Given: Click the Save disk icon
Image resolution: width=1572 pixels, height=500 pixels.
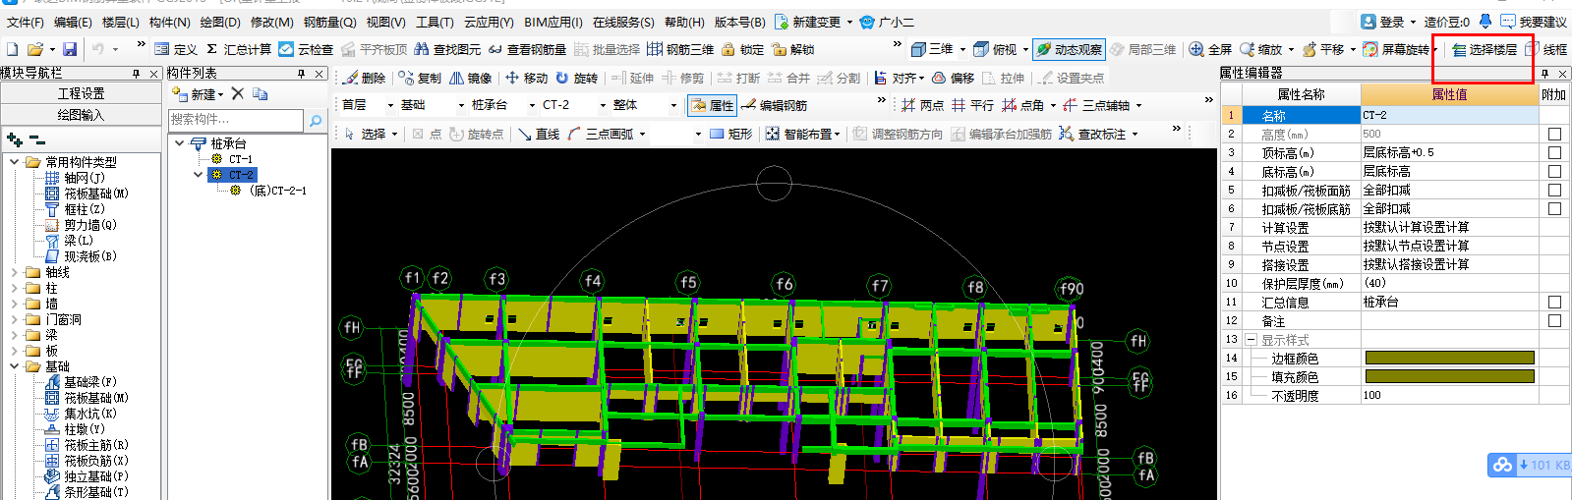Looking at the screenshot, I should 70,49.
